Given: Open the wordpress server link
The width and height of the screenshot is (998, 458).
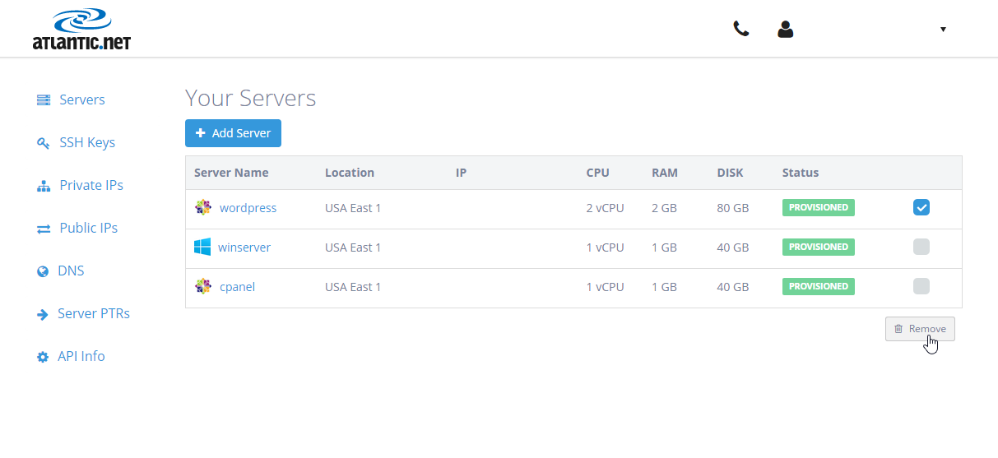Looking at the screenshot, I should click(x=248, y=208).
